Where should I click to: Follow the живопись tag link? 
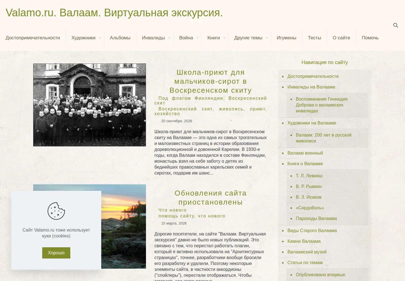point(231,109)
